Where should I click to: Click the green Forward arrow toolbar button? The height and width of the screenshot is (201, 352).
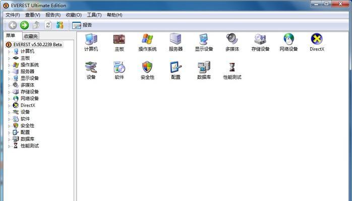pyautogui.click(x=25, y=25)
